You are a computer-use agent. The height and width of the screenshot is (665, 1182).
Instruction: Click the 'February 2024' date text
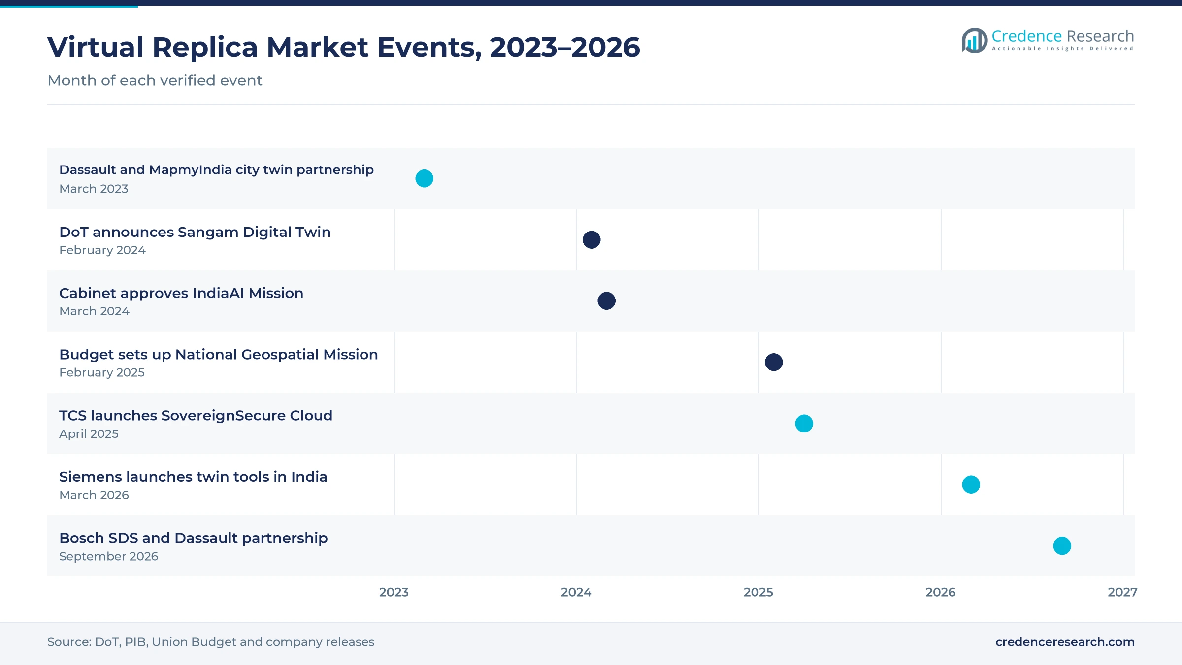pyautogui.click(x=102, y=250)
